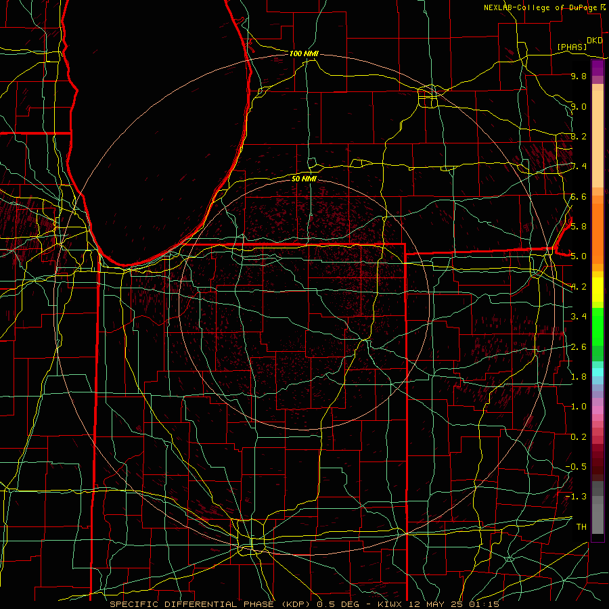
Task: Click the TH threshold label
Action: point(581,527)
